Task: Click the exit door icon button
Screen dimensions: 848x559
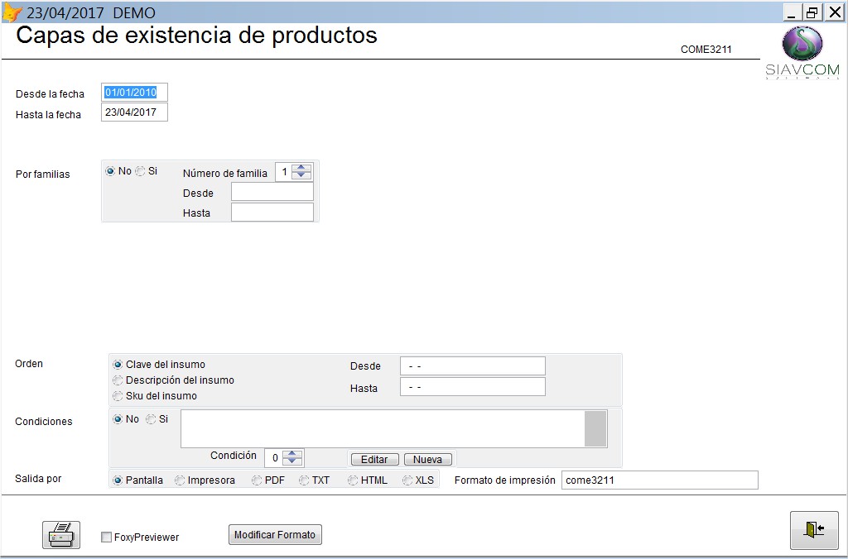Action: click(x=814, y=530)
